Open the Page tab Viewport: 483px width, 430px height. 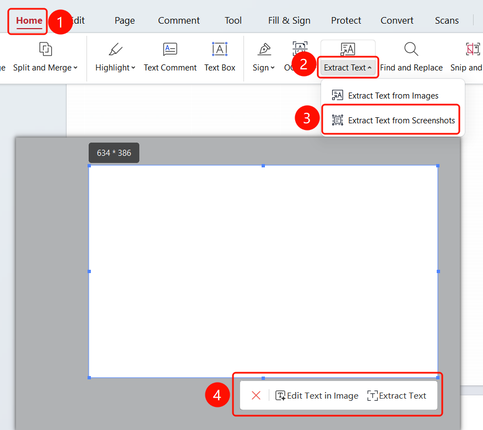[125, 20]
